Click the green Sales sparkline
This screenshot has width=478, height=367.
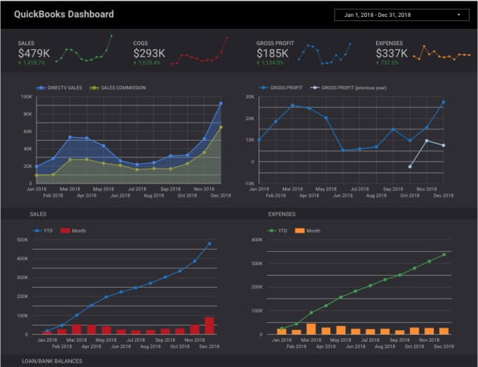tap(84, 49)
